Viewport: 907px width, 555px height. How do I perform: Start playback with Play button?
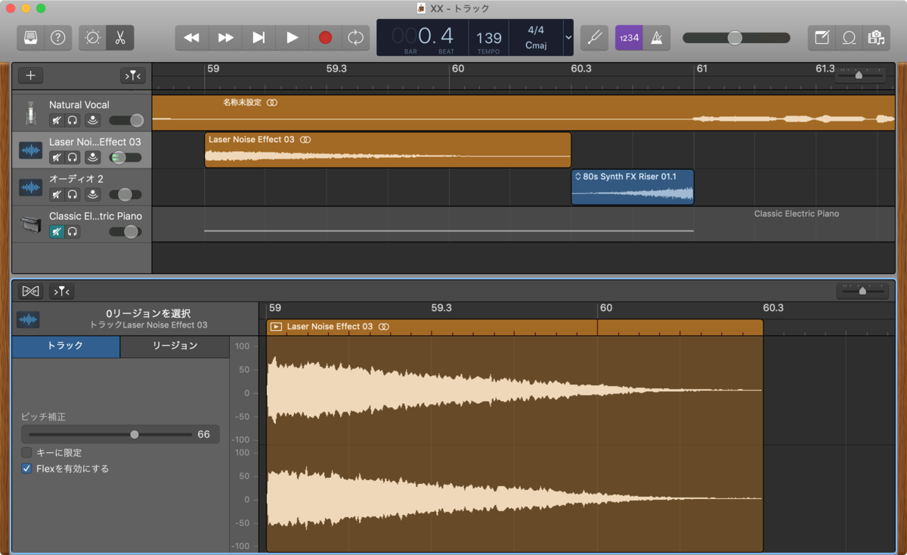point(292,38)
